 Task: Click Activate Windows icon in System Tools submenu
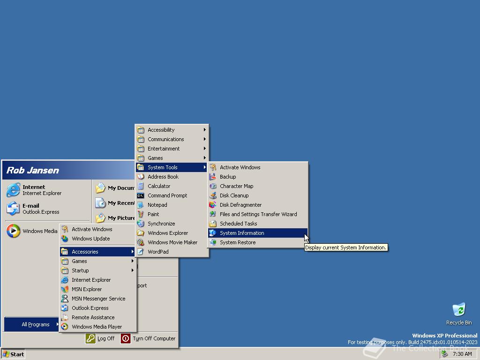click(x=213, y=167)
